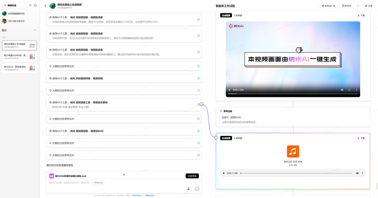
Task: Click the send arrow button
Action: (197, 189)
